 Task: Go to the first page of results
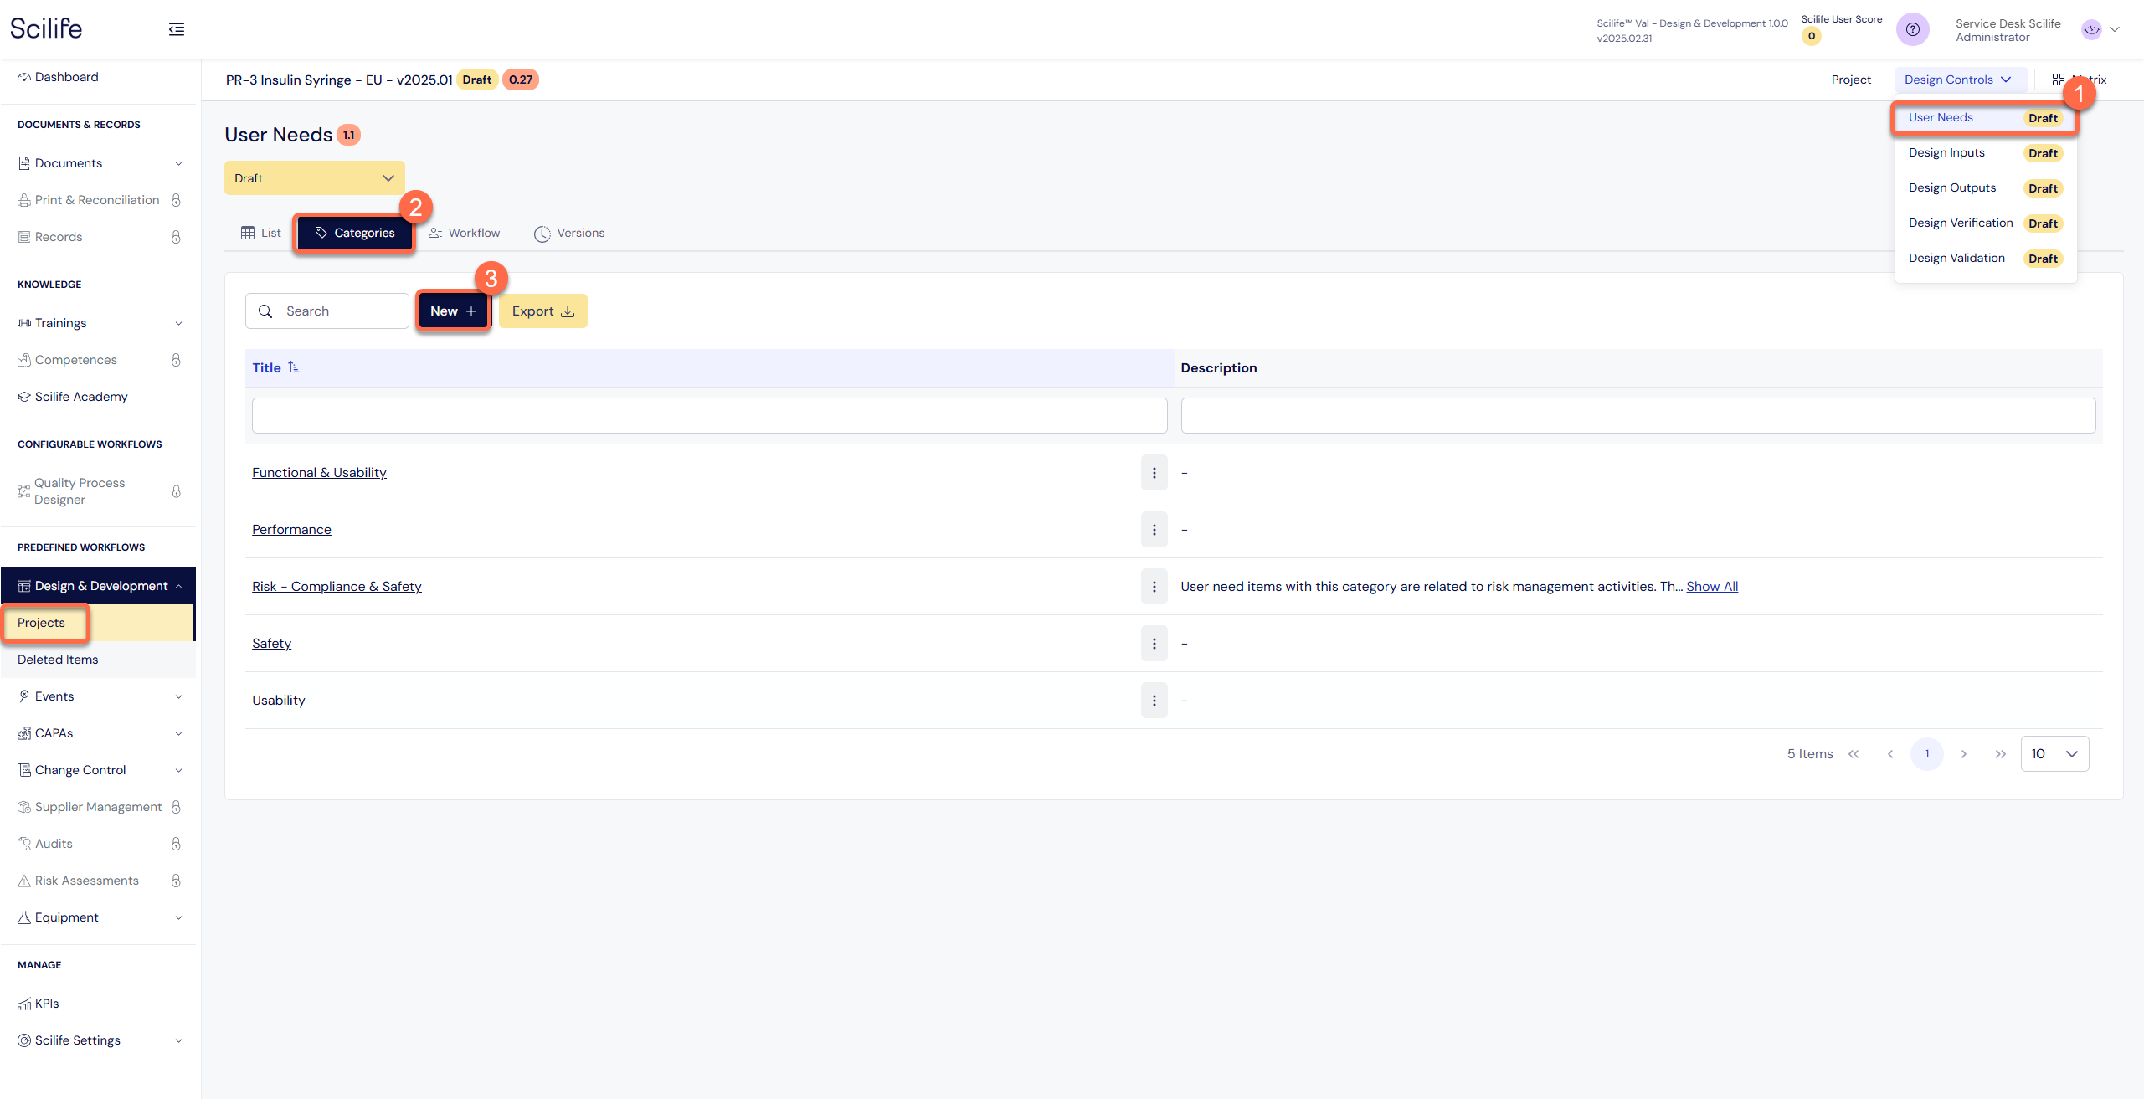tap(1853, 754)
